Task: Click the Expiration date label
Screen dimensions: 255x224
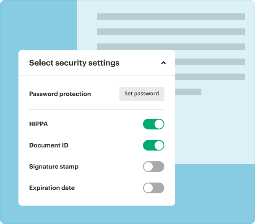Action: (52, 188)
